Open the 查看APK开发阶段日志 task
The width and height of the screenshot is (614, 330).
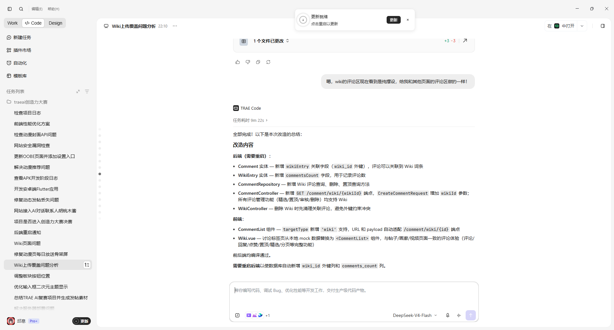click(48, 178)
